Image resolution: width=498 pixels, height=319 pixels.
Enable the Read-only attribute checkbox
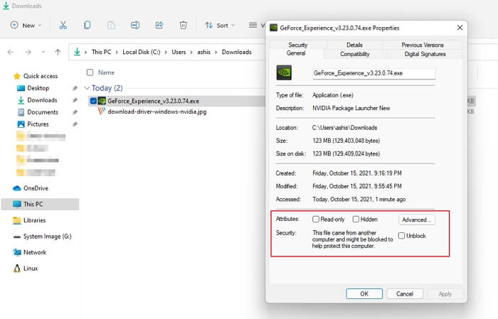(316, 219)
